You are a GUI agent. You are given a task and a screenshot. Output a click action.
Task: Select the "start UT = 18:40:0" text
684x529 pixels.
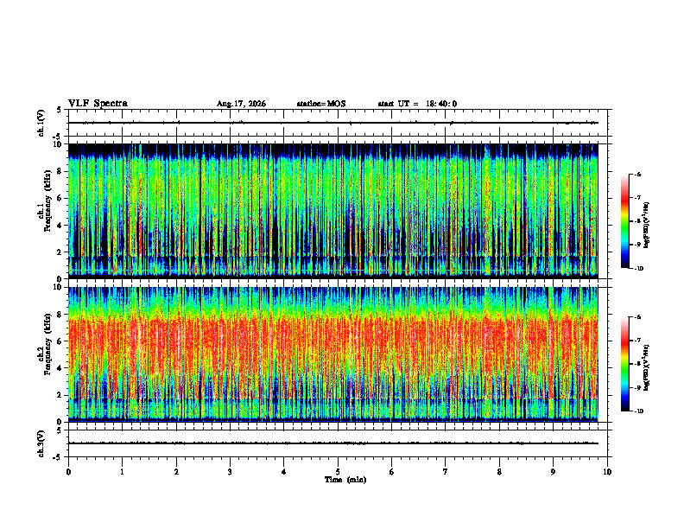(417, 104)
